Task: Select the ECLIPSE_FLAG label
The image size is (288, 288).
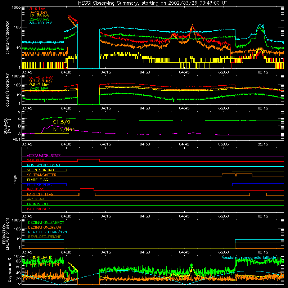Action: 39,185
